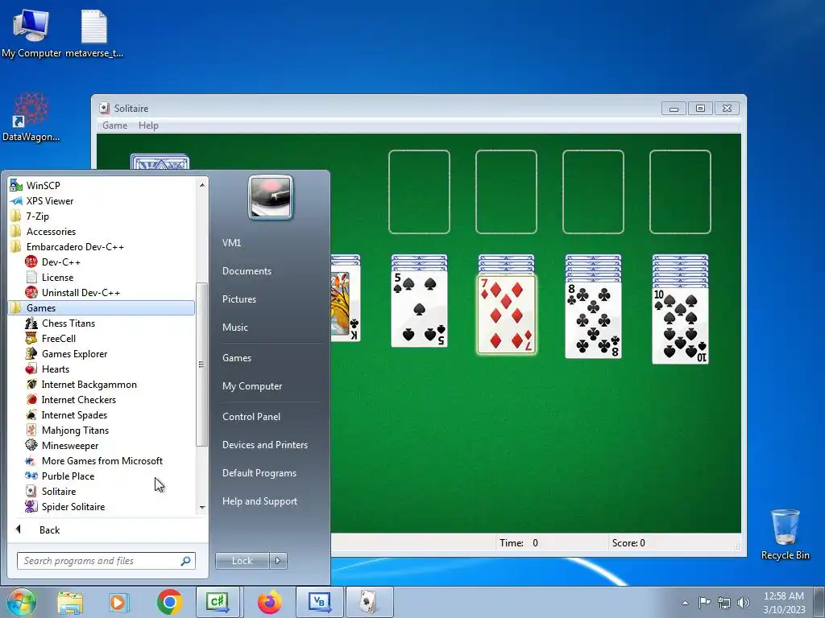Open My Computer from Start menu
The width and height of the screenshot is (825, 618).
[252, 385]
